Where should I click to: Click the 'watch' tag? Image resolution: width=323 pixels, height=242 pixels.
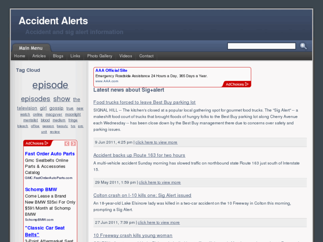pos(25,114)
